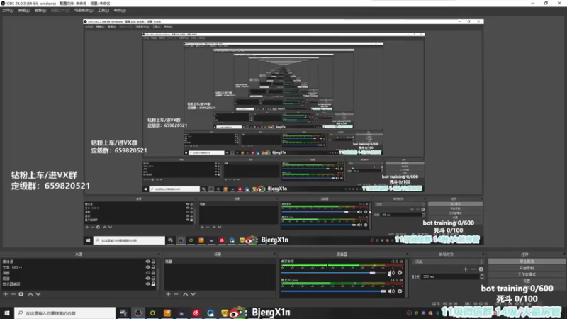The width and height of the screenshot is (567, 319).
Task: Undock the 转场特效 transitions panel
Action: 483,254
